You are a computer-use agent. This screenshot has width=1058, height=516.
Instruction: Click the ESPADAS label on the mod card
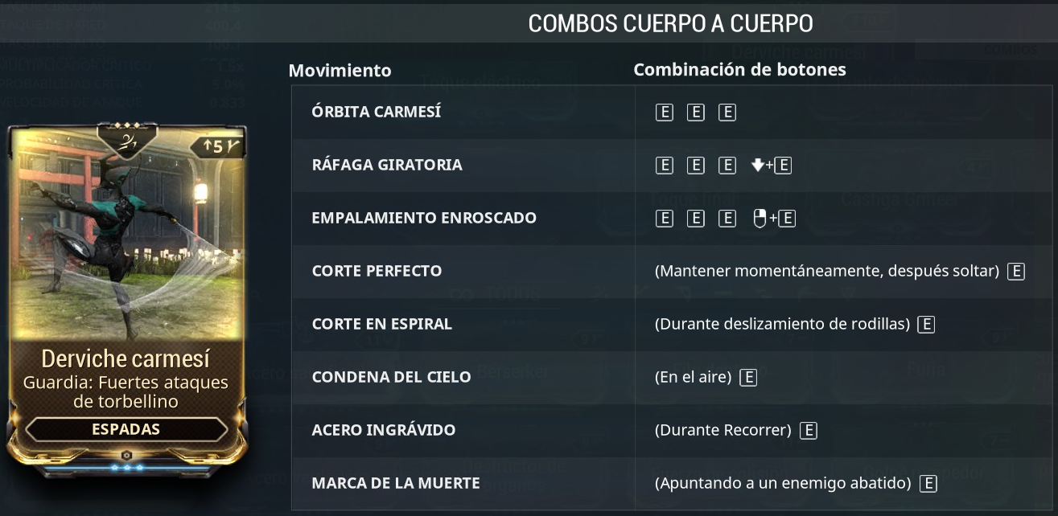coord(126,429)
